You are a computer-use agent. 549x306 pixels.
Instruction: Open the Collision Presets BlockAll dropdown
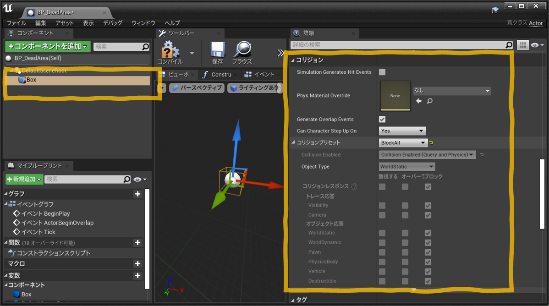coord(403,143)
